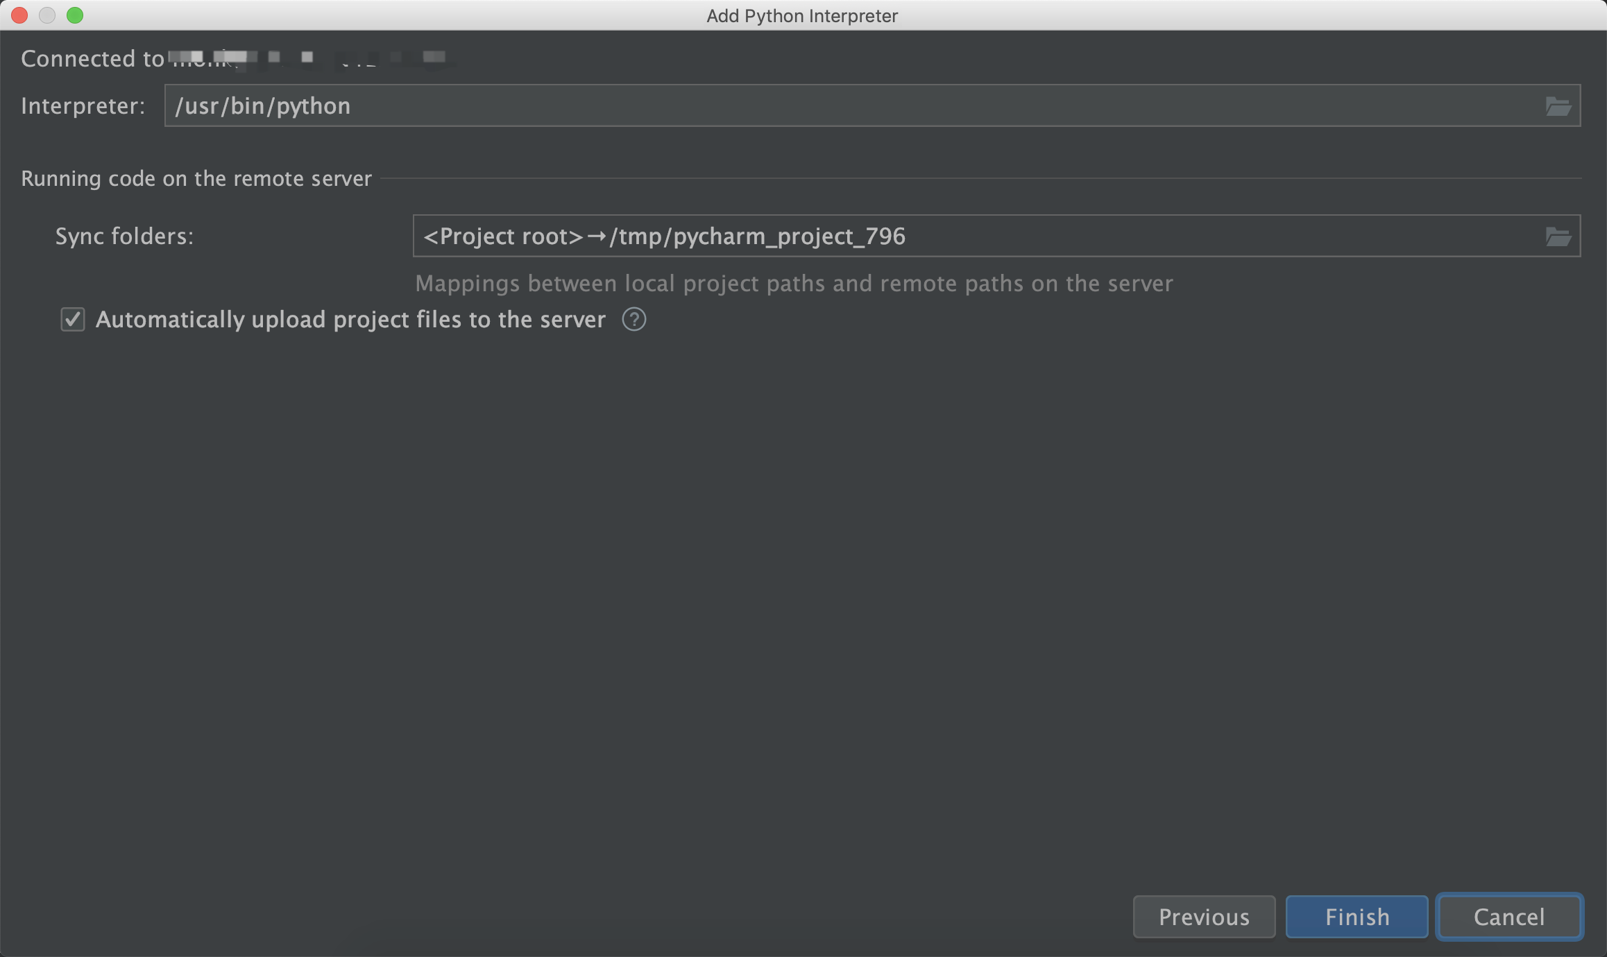The image size is (1607, 957).
Task: Confirm setup with the Finish button
Action: click(1357, 917)
